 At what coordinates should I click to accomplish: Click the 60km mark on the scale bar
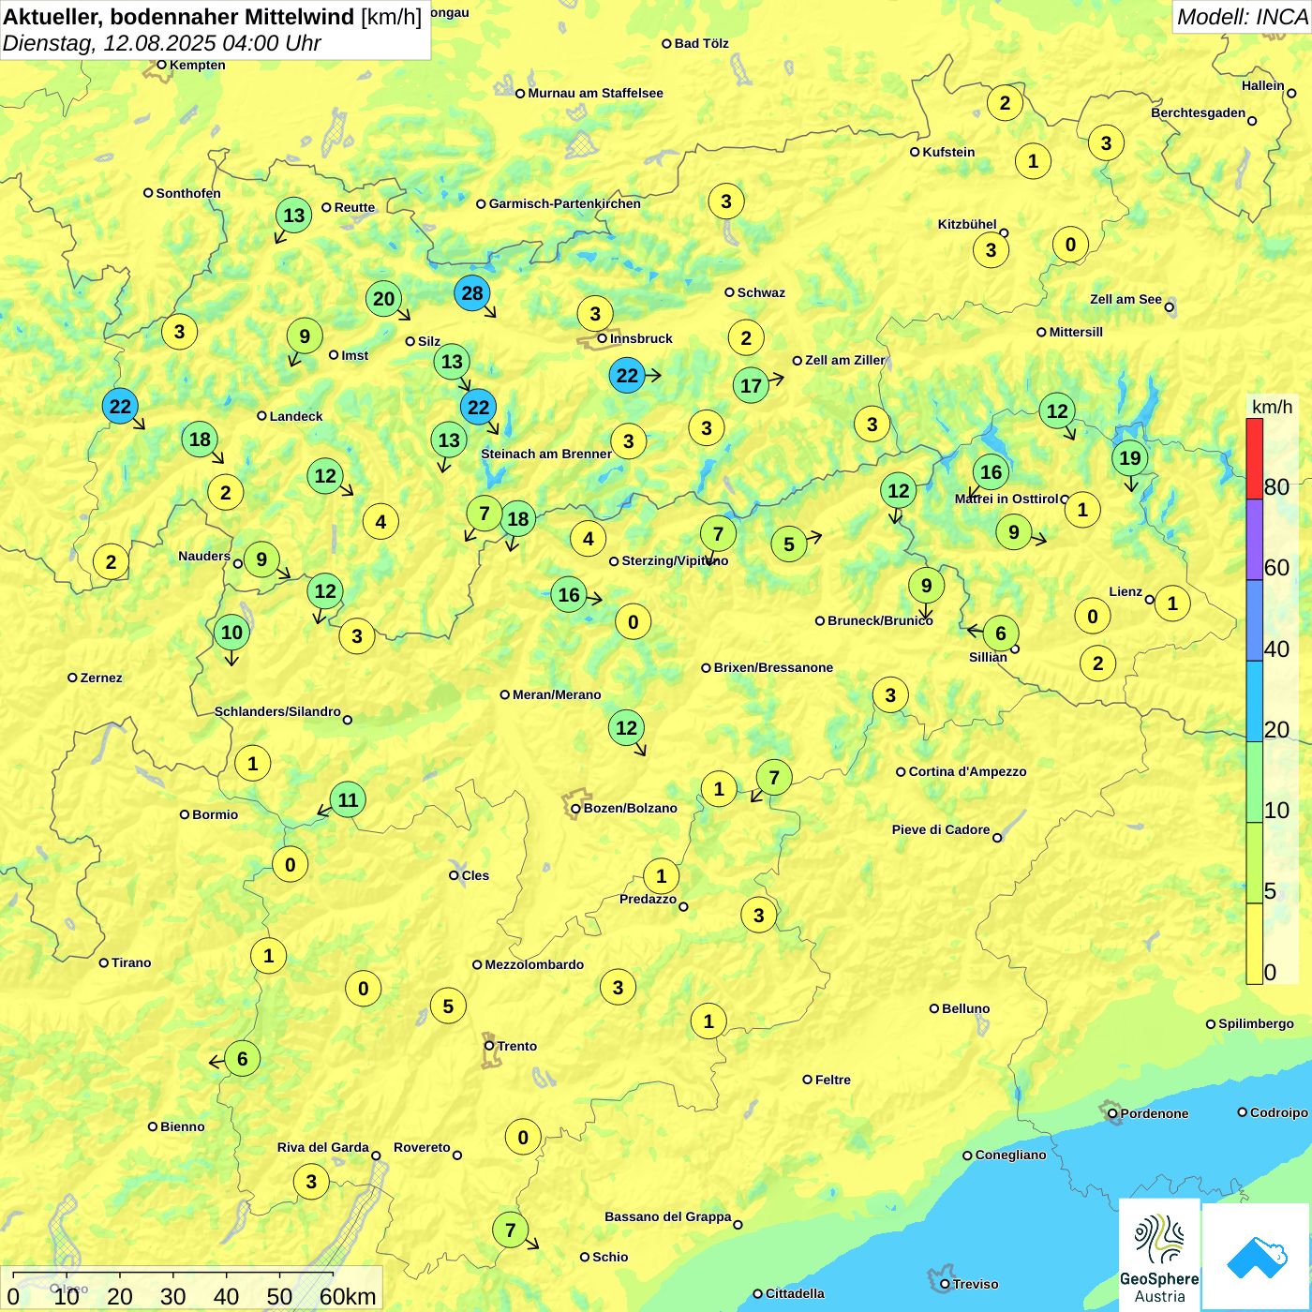point(348,1296)
